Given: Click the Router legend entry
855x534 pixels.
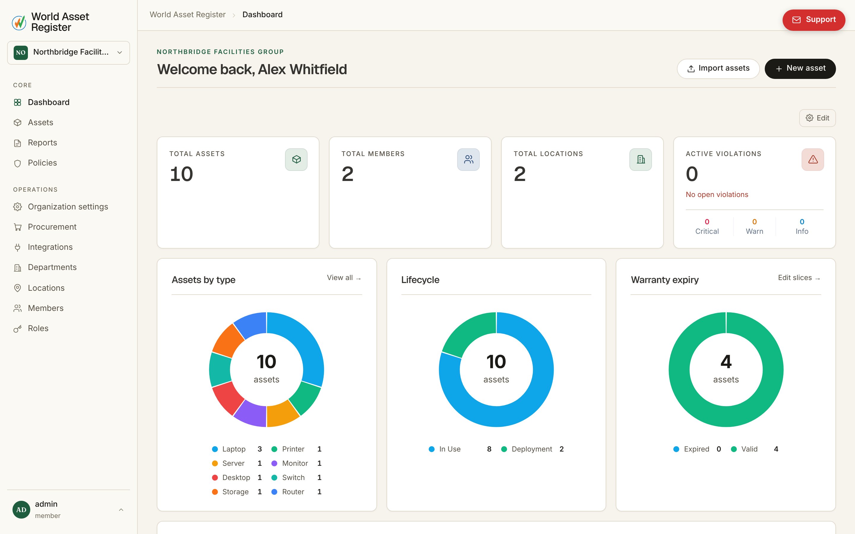Looking at the screenshot, I should pos(296,492).
